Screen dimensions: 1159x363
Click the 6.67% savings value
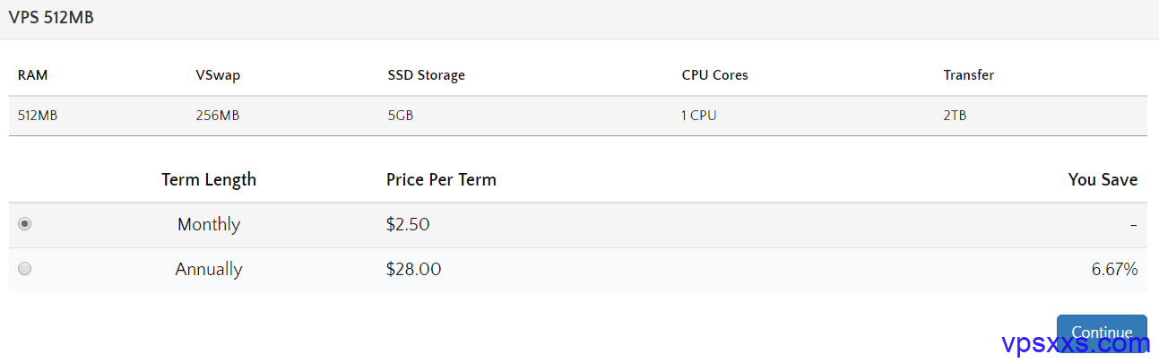1114,269
